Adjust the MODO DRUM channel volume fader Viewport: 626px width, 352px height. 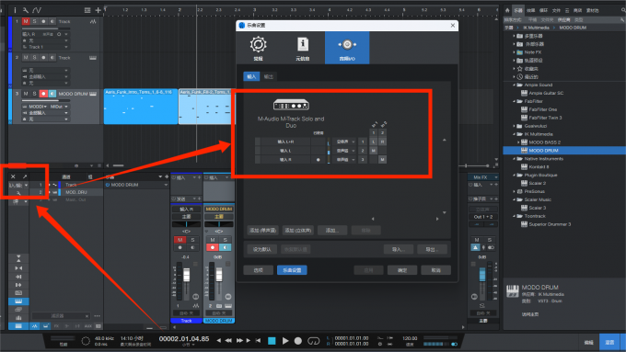click(219, 274)
